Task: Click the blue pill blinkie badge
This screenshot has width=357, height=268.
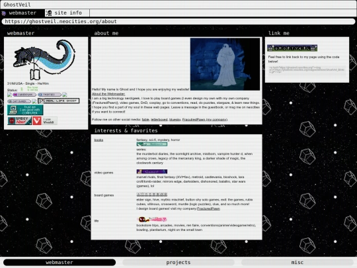Action: tap(50, 95)
